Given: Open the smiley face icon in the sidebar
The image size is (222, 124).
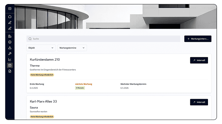Looking at the screenshot, I should 10,42.
